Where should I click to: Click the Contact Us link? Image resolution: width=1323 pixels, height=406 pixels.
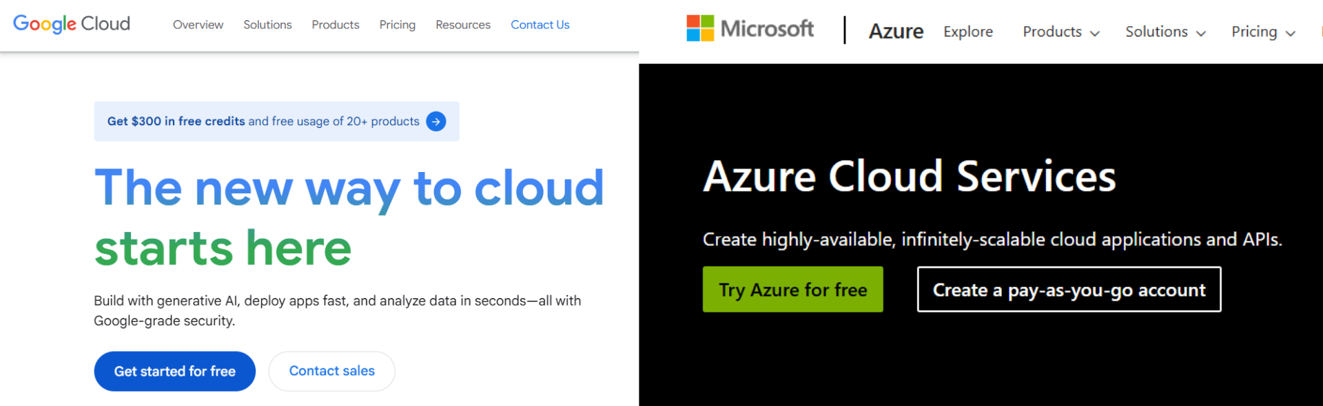540,25
